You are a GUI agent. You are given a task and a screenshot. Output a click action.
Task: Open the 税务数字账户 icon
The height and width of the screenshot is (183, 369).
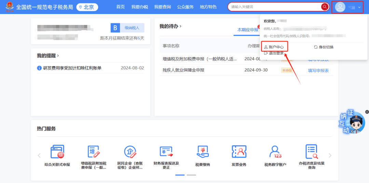[x=275, y=152]
